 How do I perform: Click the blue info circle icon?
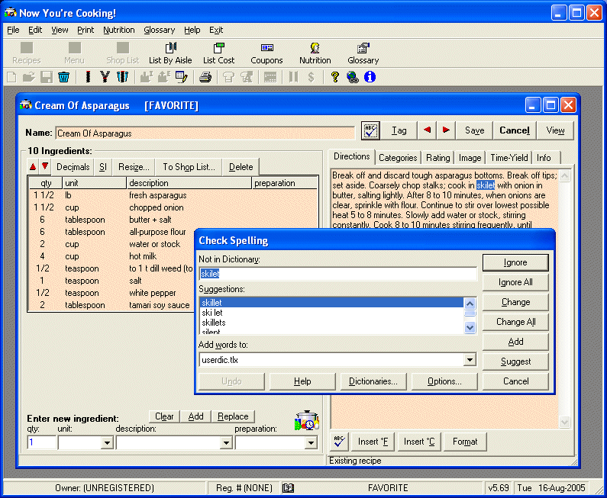tap(370, 77)
